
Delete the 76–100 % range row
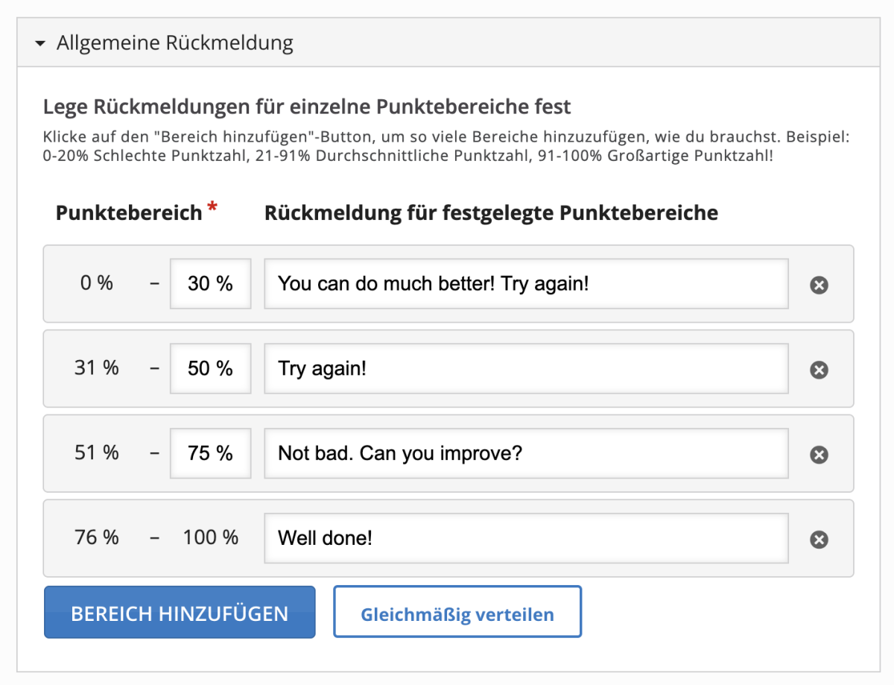pos(819,540)
